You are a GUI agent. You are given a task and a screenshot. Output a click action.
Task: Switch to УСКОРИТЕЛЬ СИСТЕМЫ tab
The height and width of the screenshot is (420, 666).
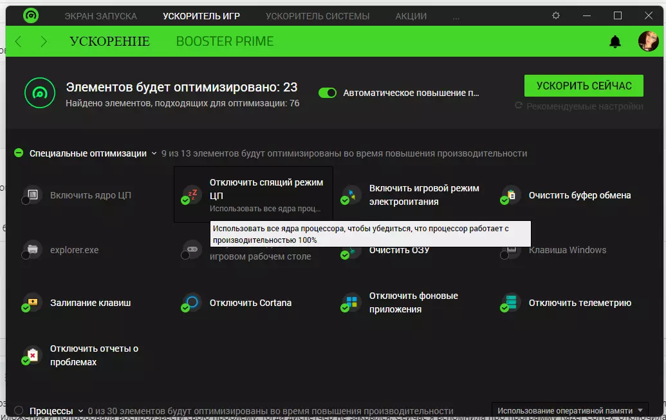318,16
